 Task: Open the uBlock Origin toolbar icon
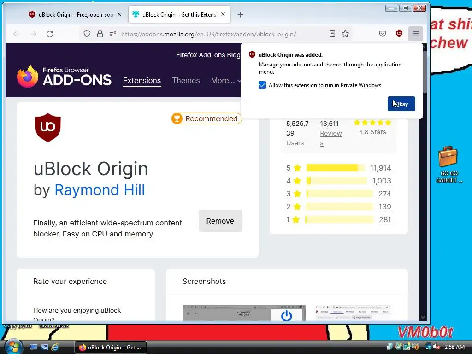399,34
